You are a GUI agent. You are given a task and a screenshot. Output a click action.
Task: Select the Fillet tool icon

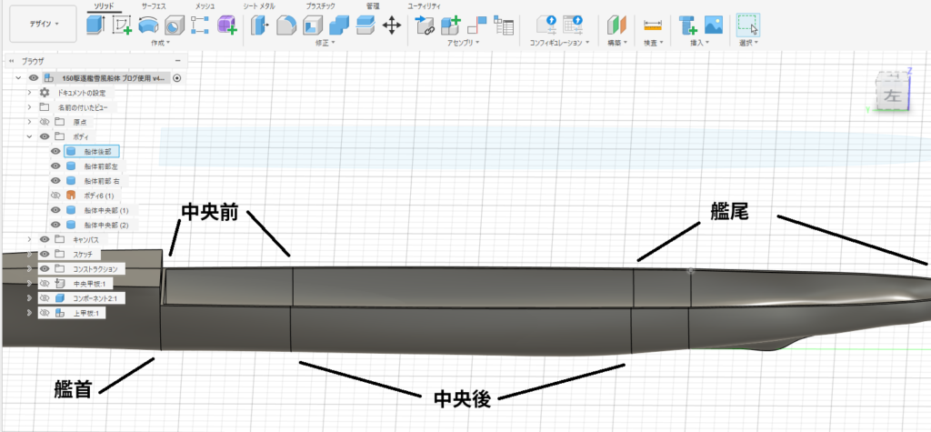click(286, 25)
